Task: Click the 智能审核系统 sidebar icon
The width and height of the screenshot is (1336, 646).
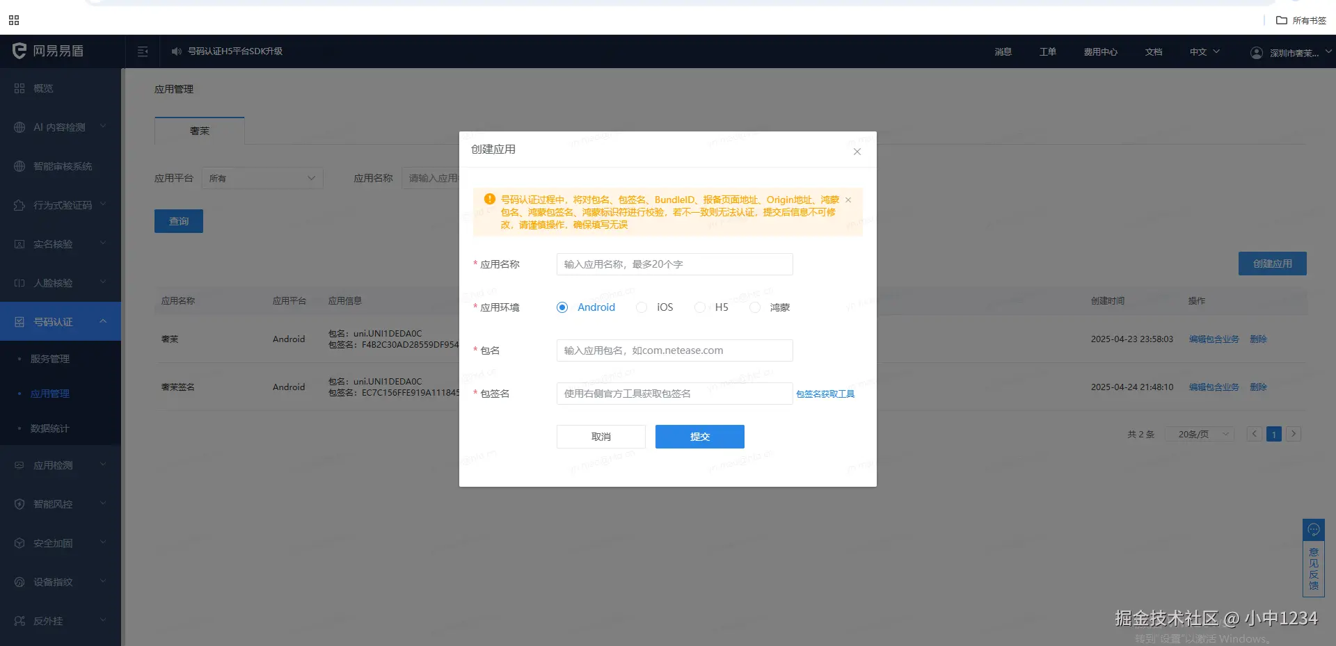Action: pyautogui.click(x=19, y=166)
